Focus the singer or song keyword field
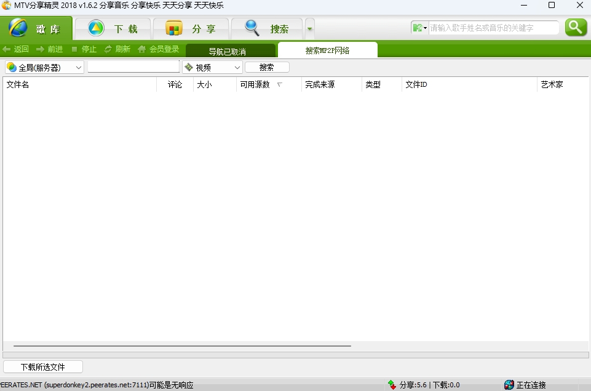The image size is (591, 391). pyautogui.click(x=493, y=28)
